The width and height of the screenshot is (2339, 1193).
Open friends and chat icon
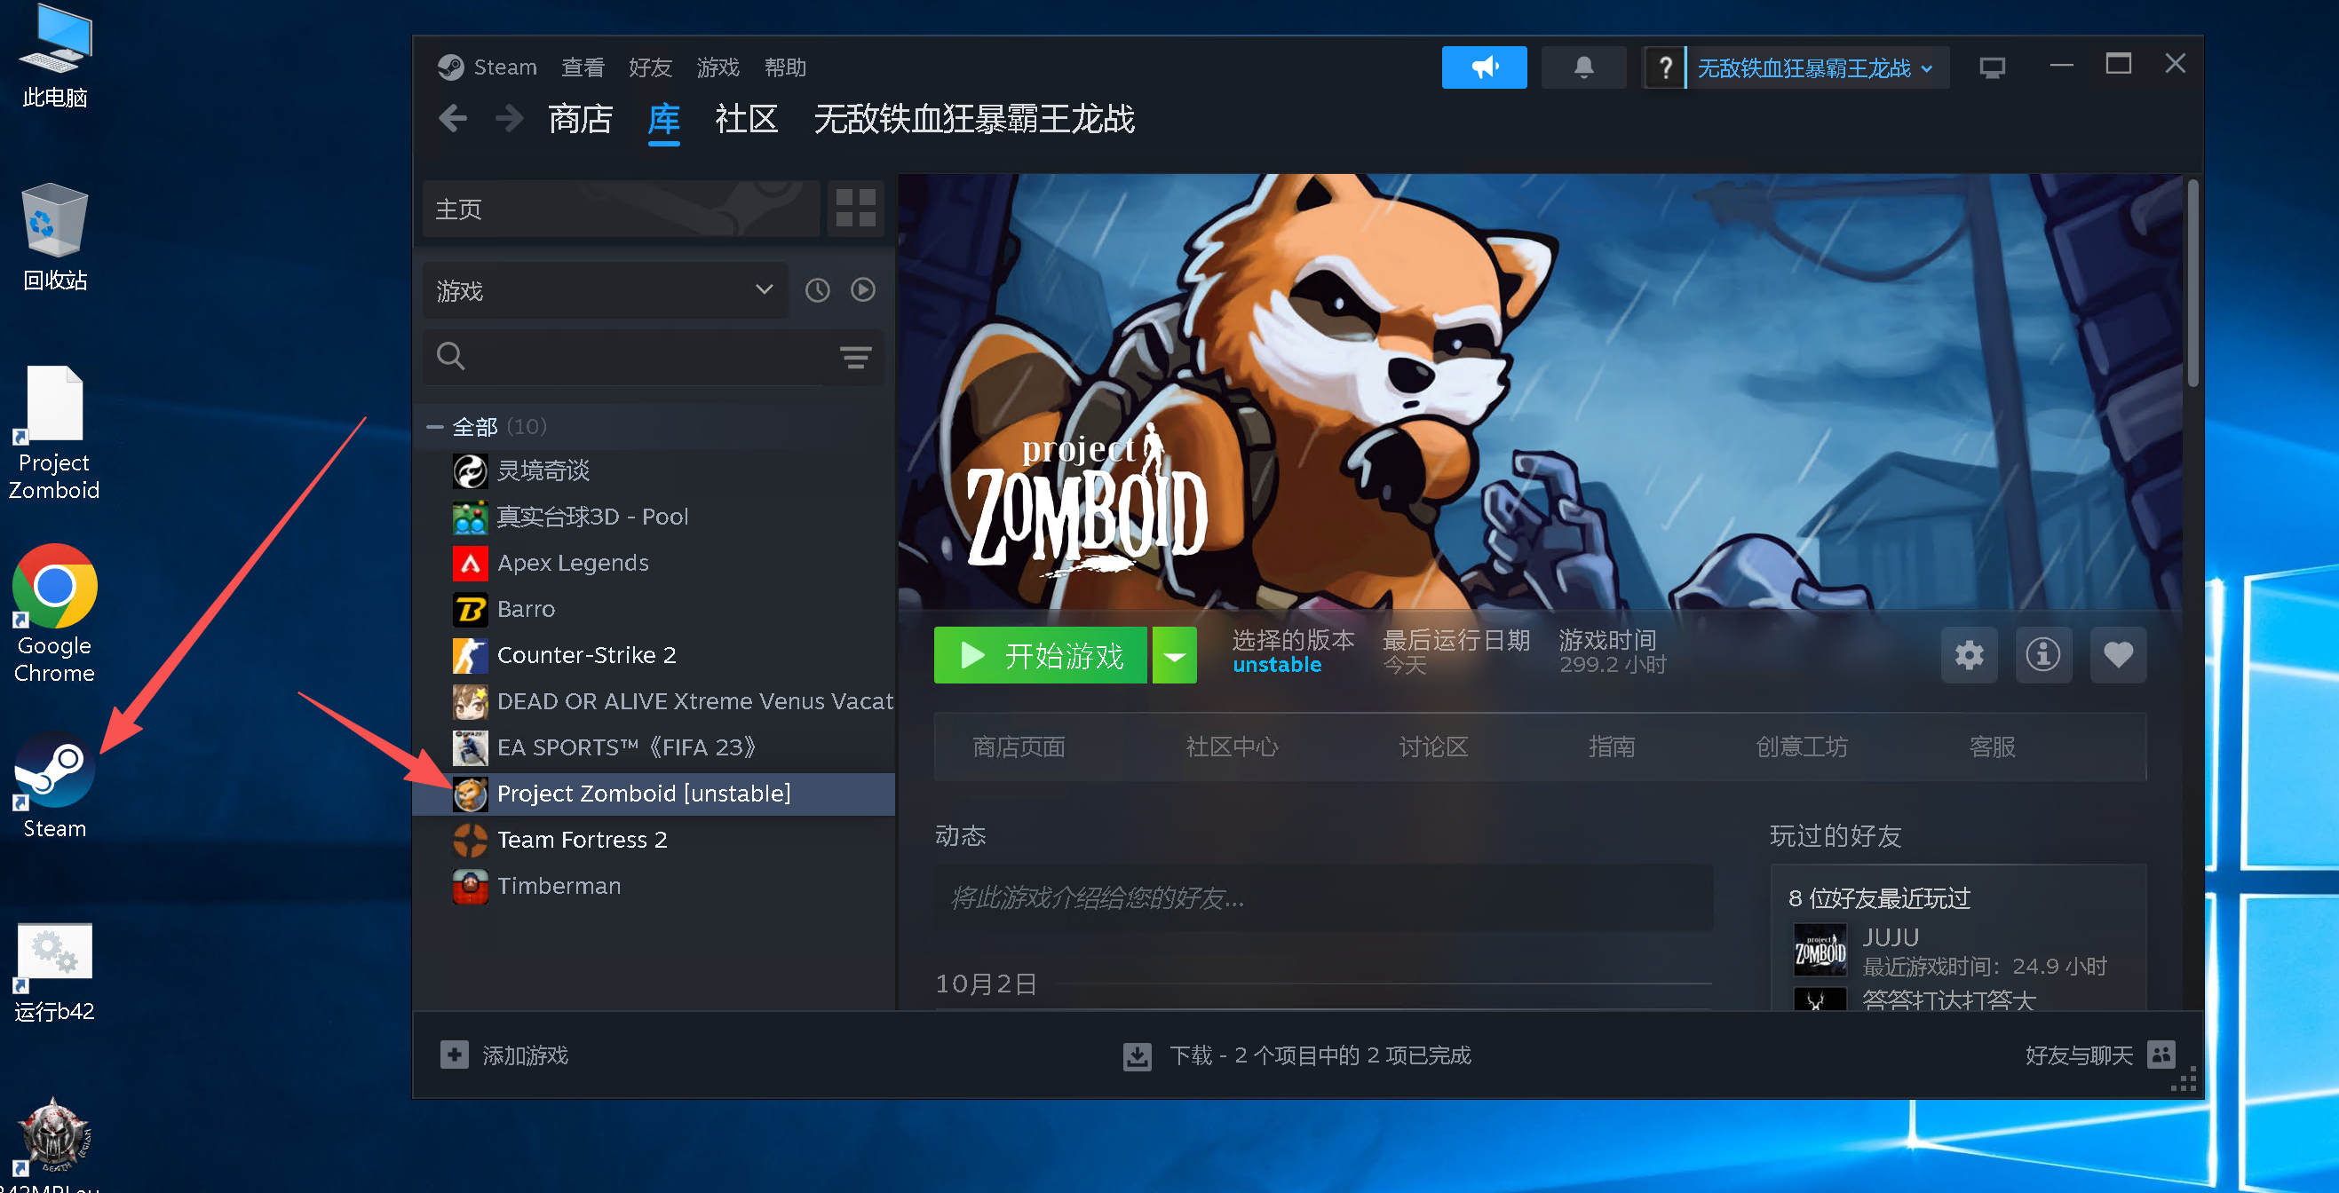click(x=2161, y=1055)
